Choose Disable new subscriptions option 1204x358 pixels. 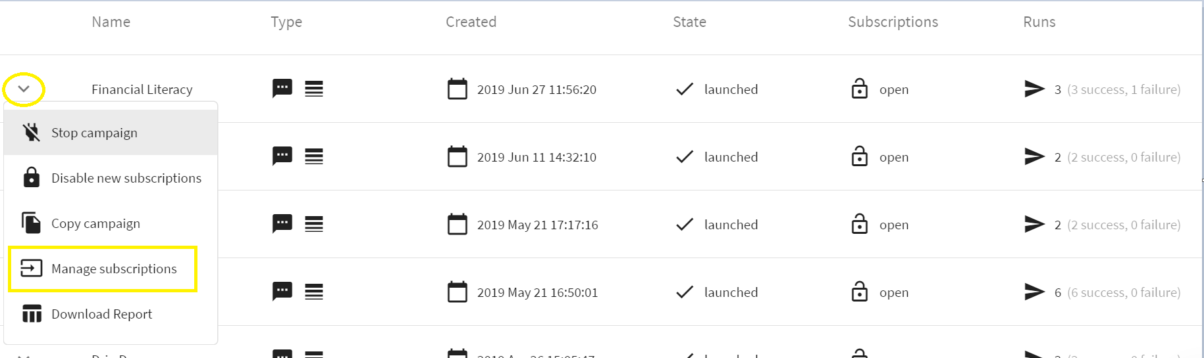(x=126, y=178)
